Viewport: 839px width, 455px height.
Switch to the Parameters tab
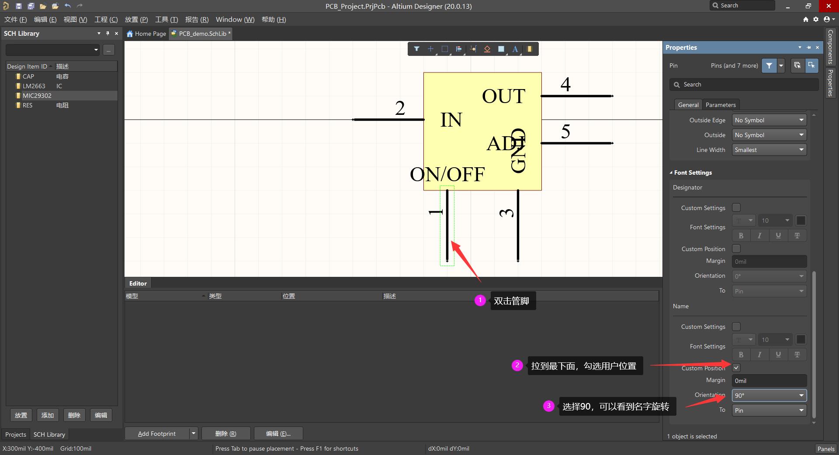pyautogui.click(x=721, y=105)
